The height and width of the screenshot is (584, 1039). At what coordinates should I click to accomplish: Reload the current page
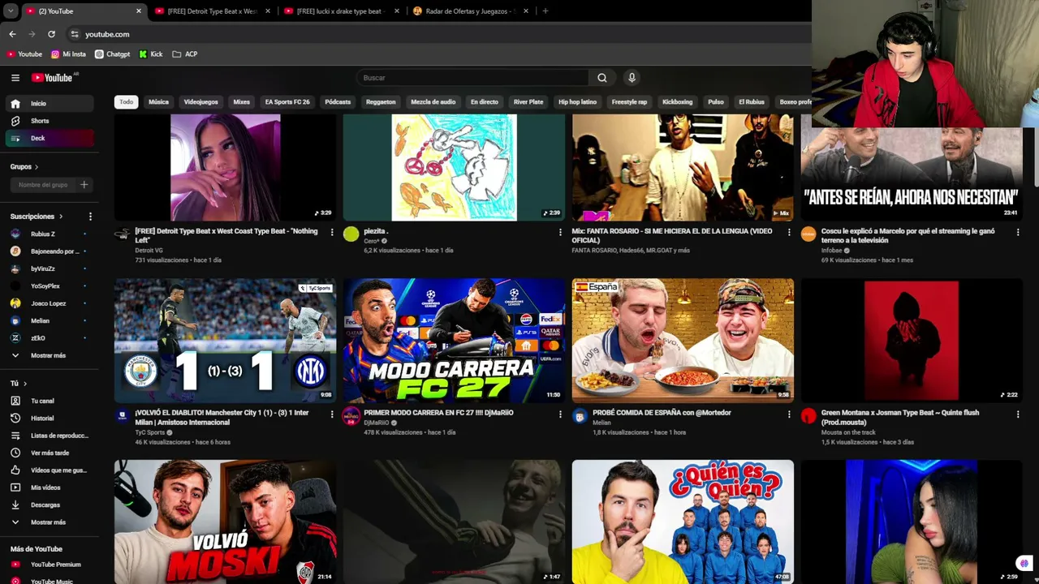[x=51, y=34]
